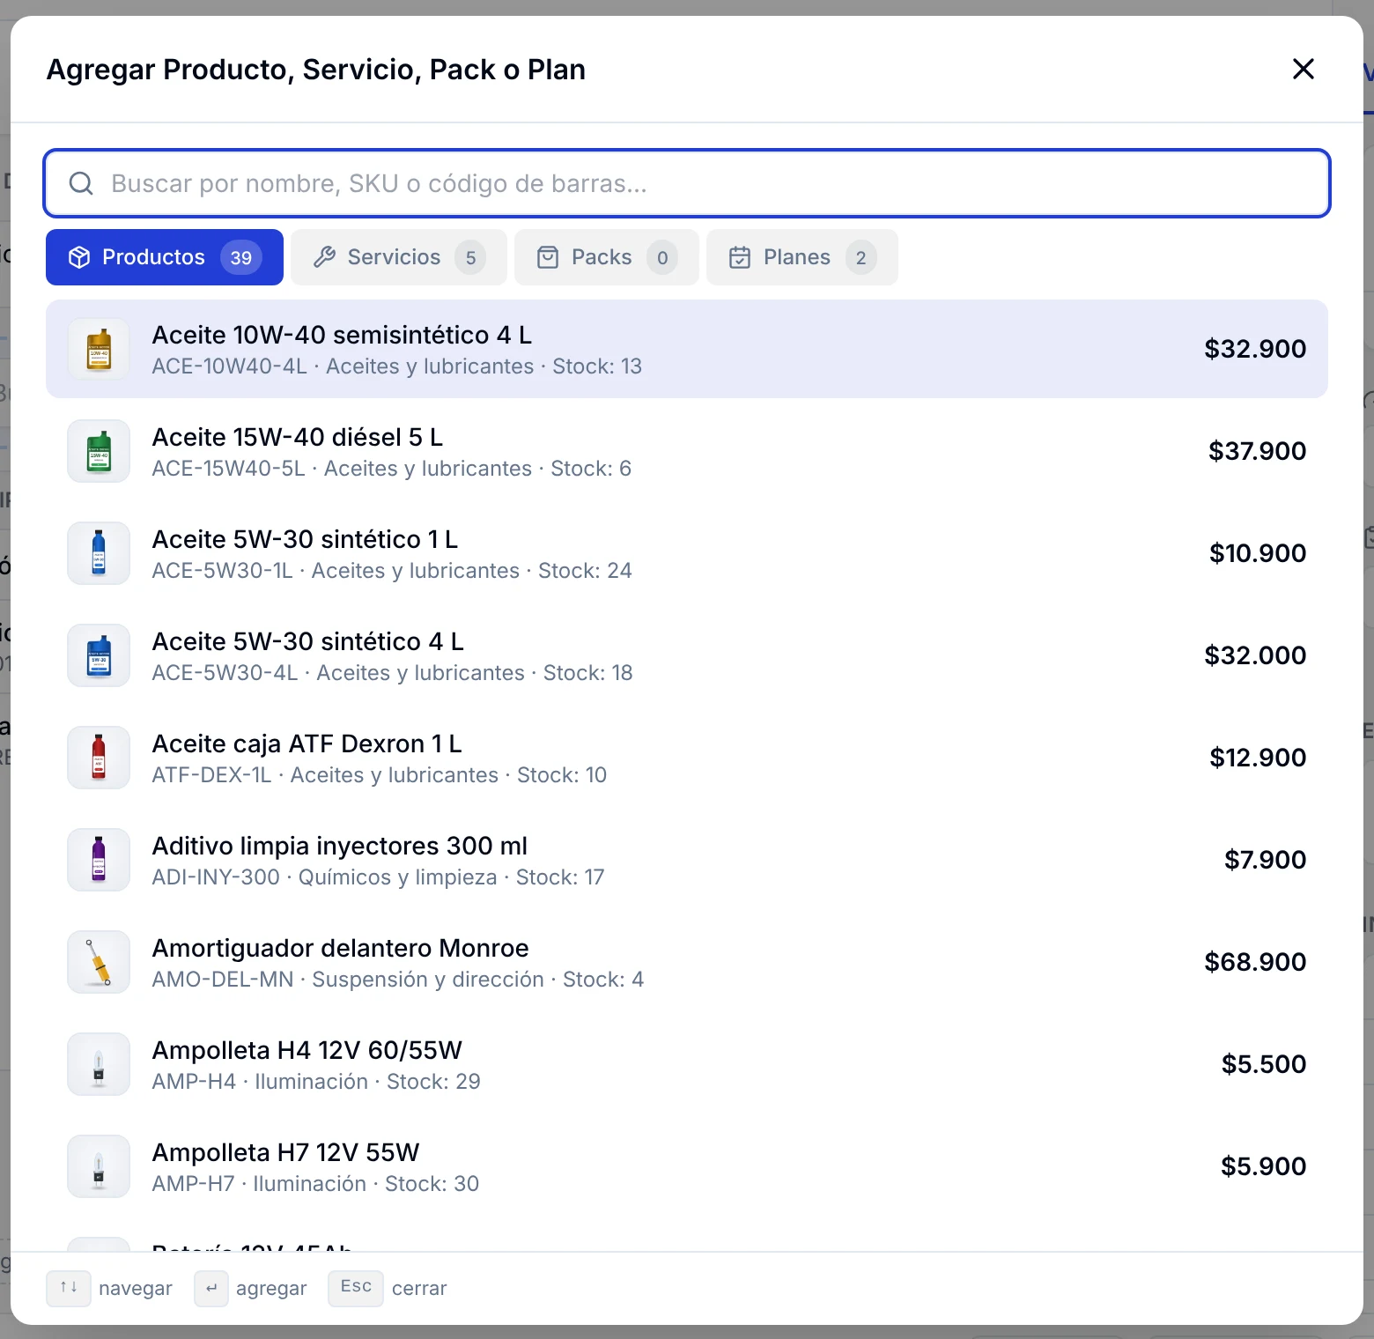Pick Aditivo limpia inyectores 300 ml
Image resolution: width=1374 pixels, height=1339 pixels.
pos(687,860)
